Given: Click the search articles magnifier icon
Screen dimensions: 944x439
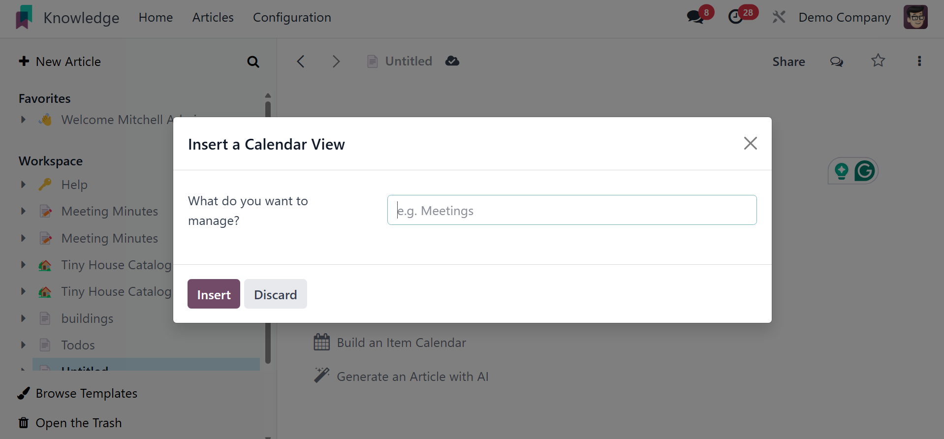Looking at the screenshot, I should click(253, 62).
